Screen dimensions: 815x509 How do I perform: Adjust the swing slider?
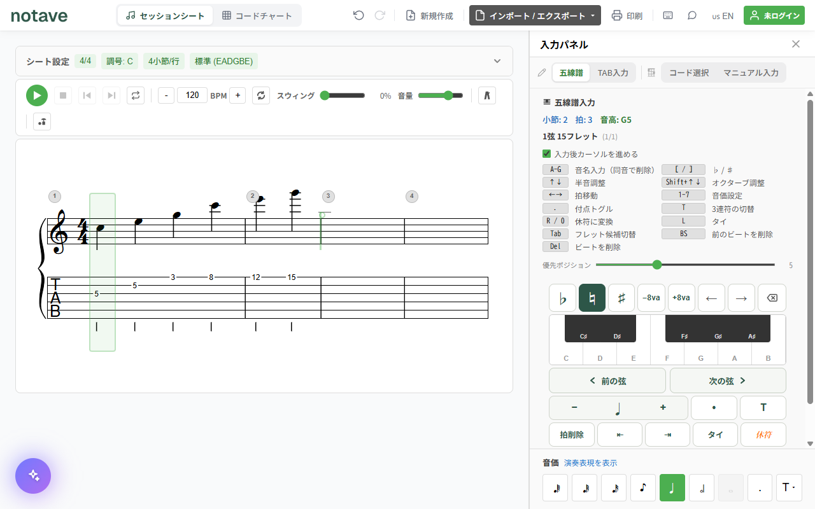coord(343,95)
